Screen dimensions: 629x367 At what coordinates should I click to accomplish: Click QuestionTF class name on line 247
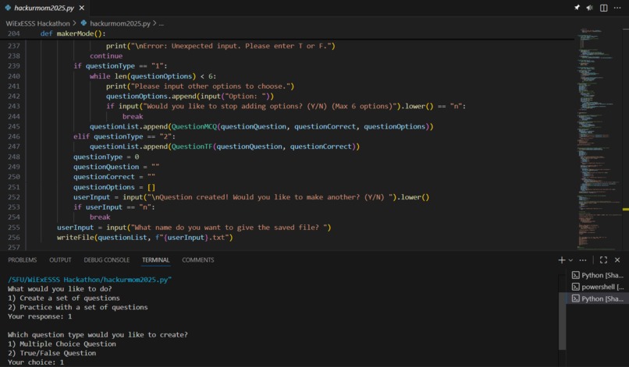192,146
